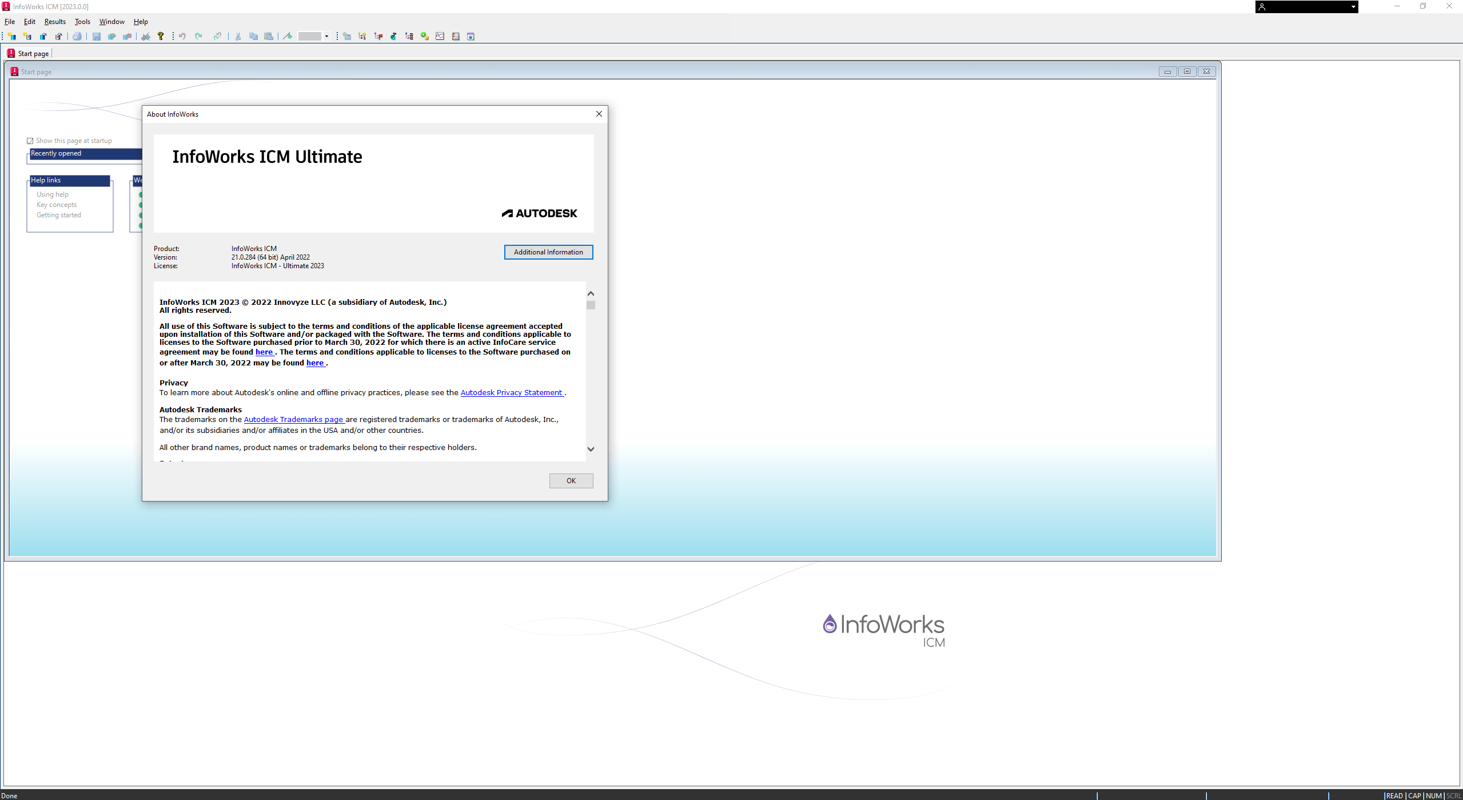The height and width of the screenshot is (800, 1463).
Task: Open the Results menu
Action: (55, 22)
